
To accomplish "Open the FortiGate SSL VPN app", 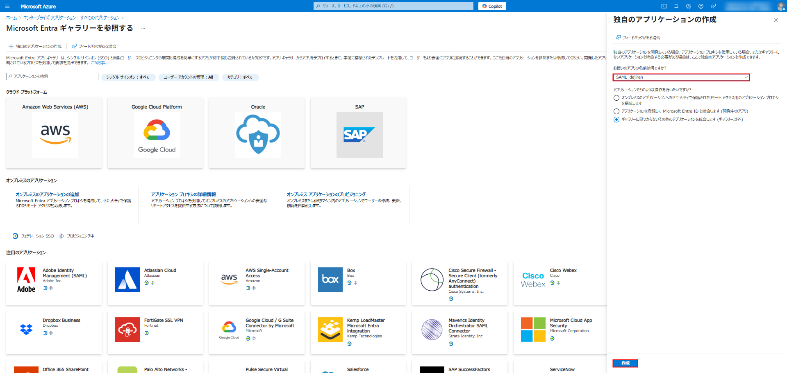I will pos(155,332).
